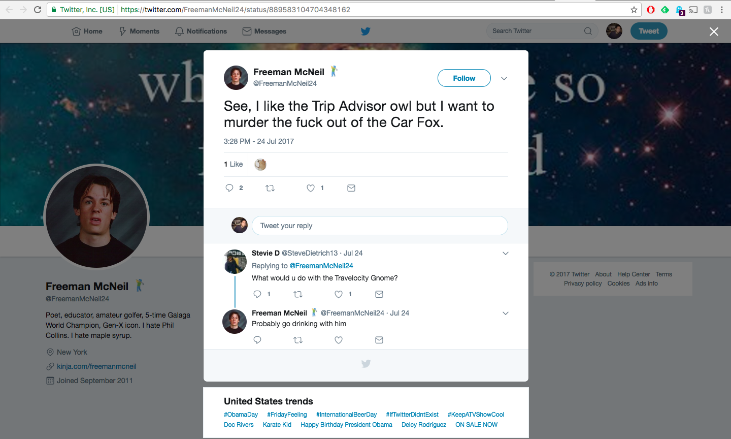The height and width of the screenshot is (439, 731).
Task: Open the Cookies footer link
Action: click(618, 284)
